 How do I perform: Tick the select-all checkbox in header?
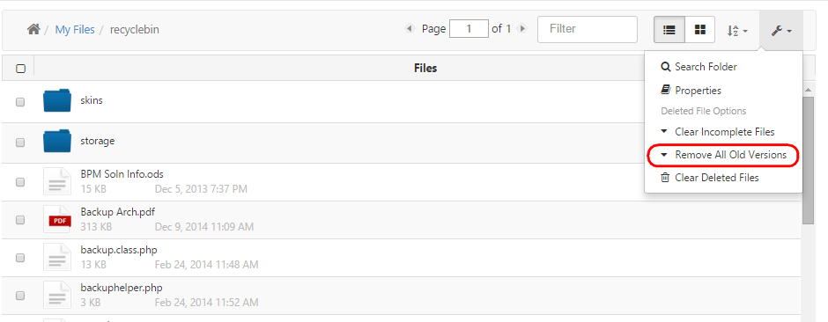[20, 69]
